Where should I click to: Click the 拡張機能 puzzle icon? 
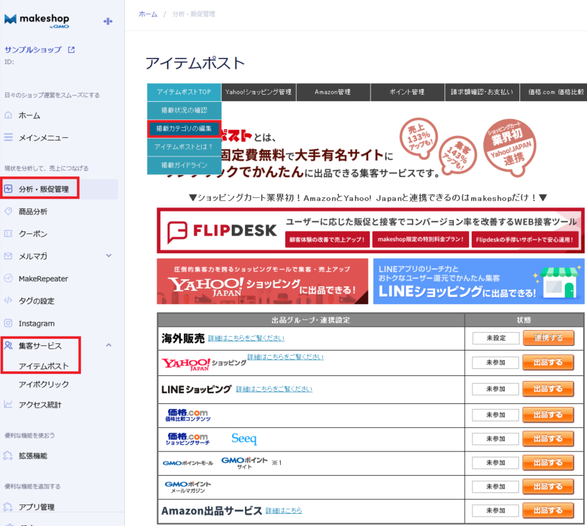pos(8,455)
